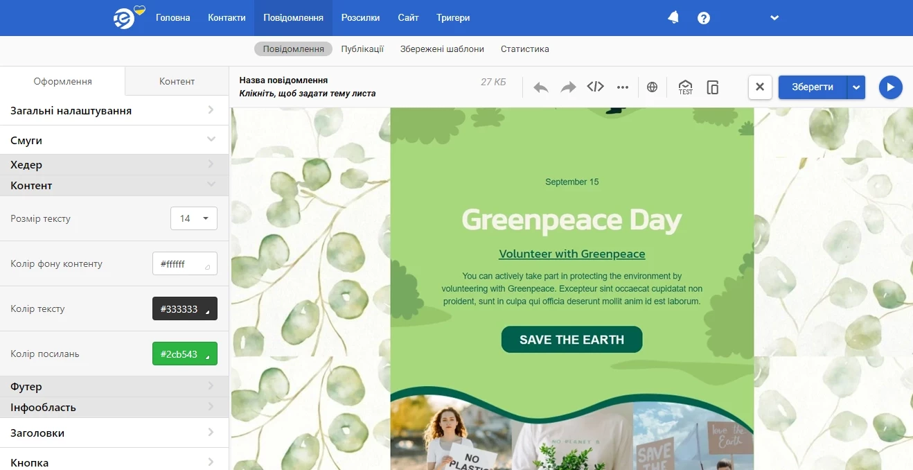Click the link color #2cb543 swatch
The width and height of the screenshot is (913, 470).
185,354
